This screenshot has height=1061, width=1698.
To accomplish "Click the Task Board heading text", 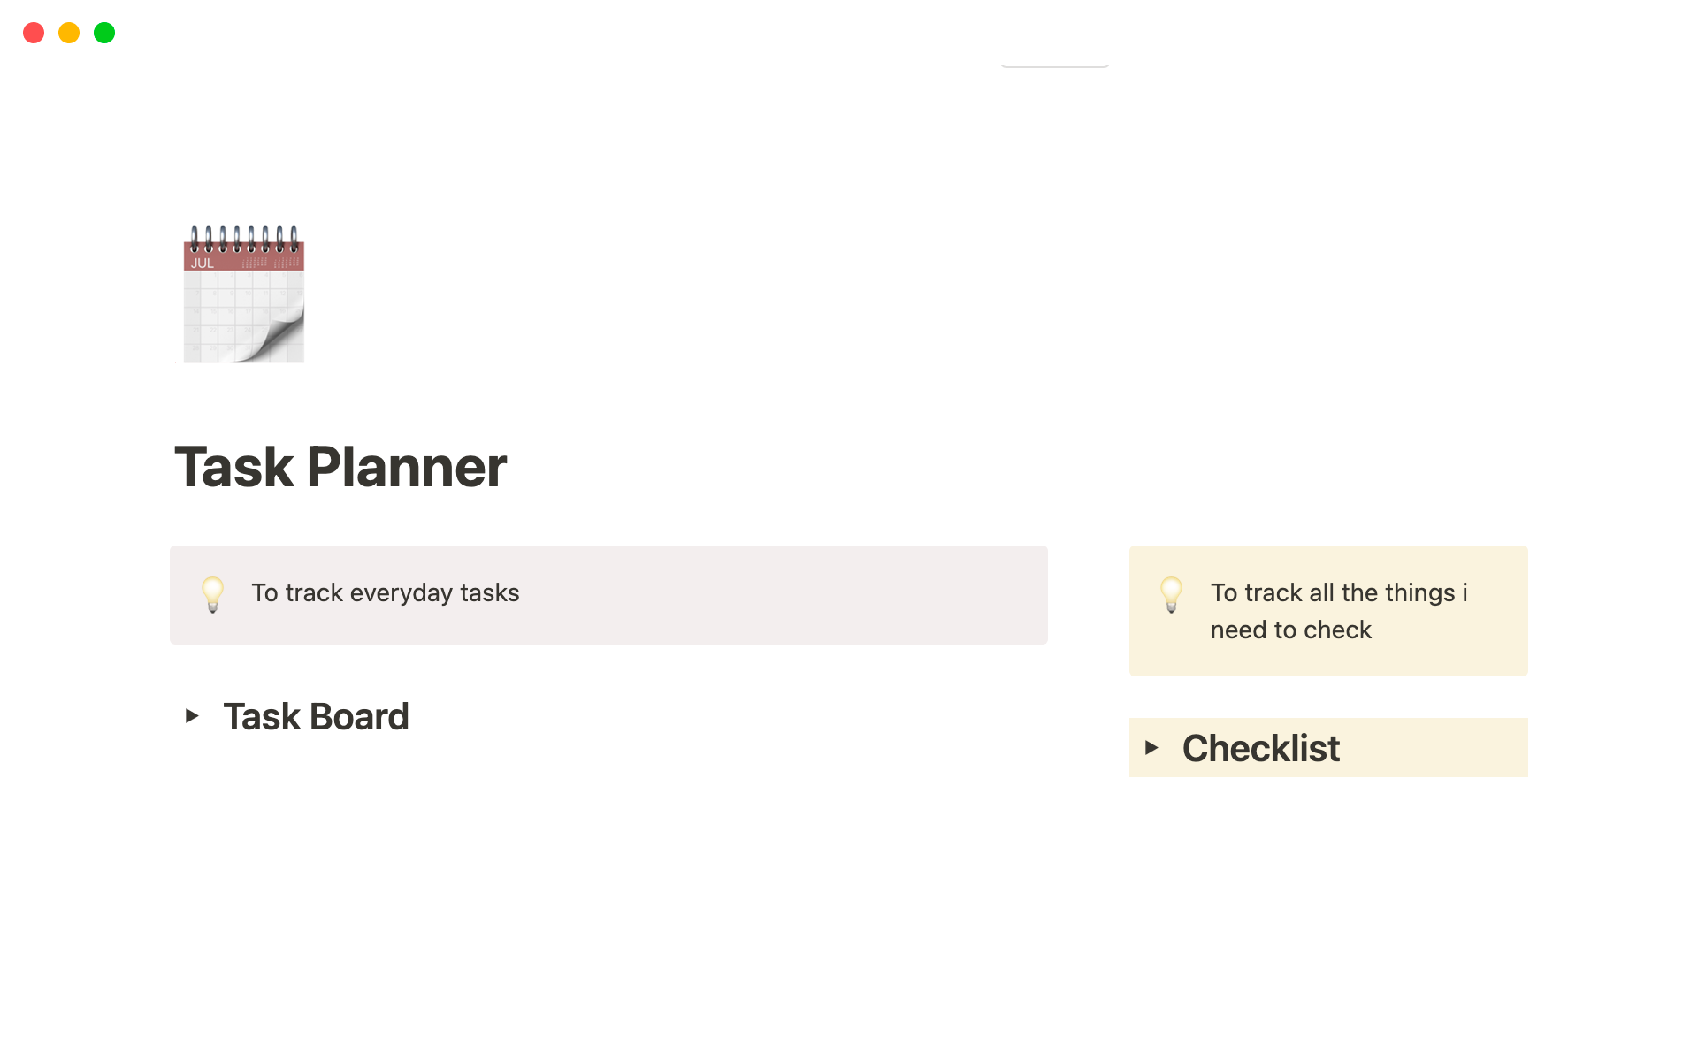I will click(x=317, y=716).
